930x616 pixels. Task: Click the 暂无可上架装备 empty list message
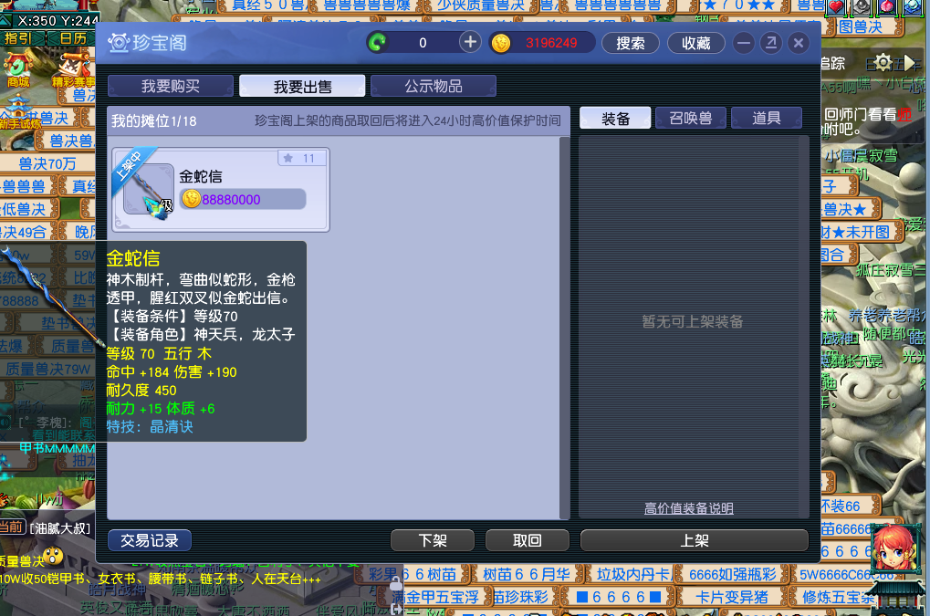[692, 321]
